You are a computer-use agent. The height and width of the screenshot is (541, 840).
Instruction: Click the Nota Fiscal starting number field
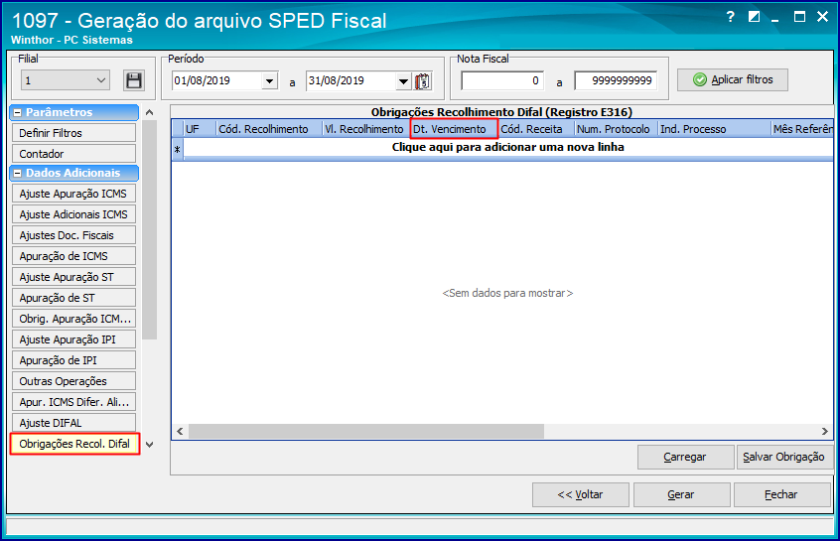tap(502, 80)
